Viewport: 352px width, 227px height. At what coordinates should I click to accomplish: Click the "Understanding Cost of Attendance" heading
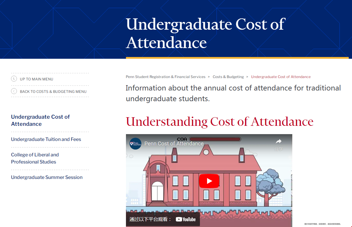coord(220,122)
